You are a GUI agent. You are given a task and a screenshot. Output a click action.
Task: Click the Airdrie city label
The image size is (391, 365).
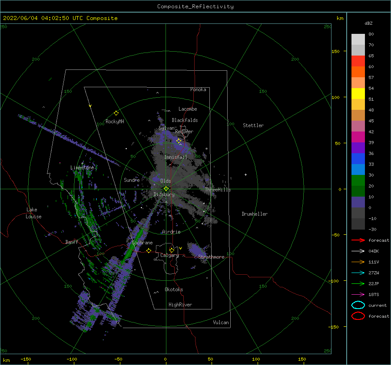(x=171, y=232)
